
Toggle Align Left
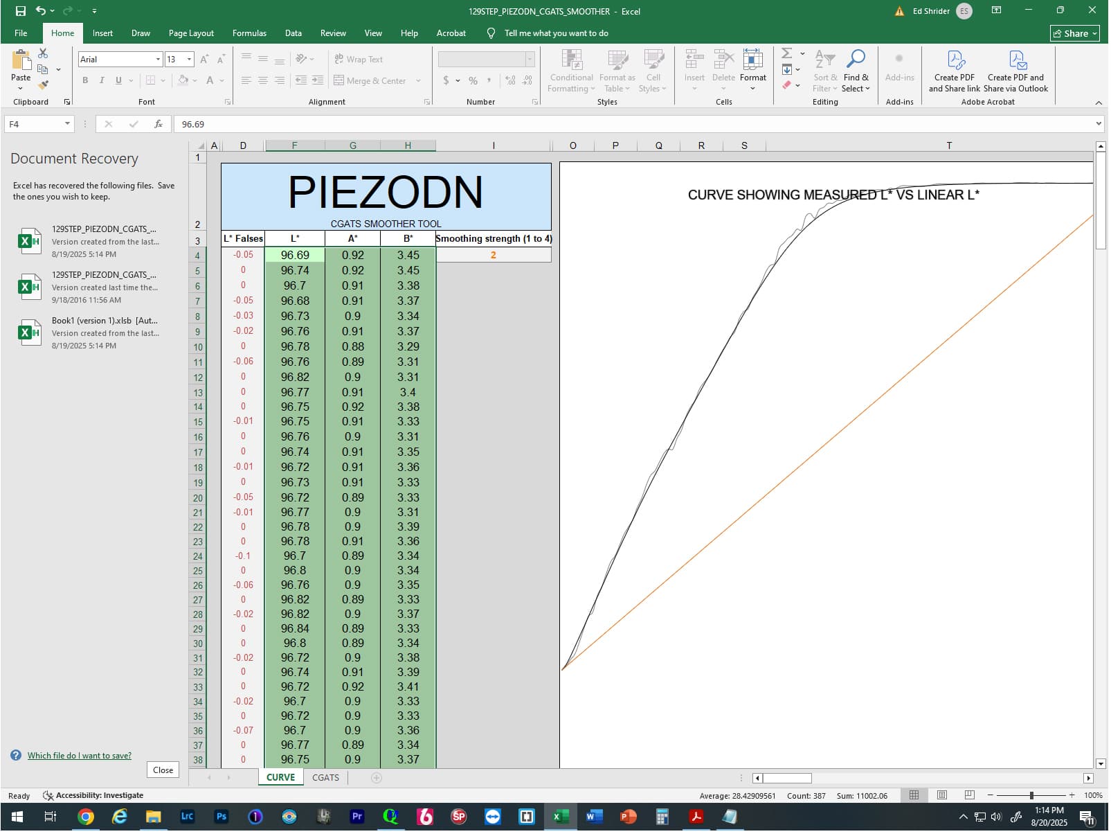pos(246,81)
